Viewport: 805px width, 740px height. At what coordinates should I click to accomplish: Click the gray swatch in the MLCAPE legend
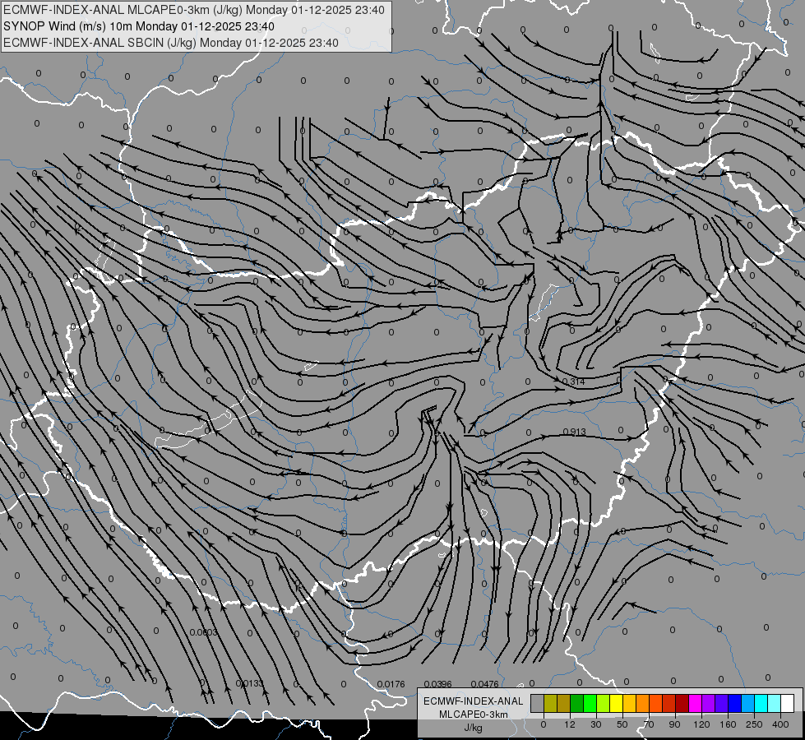[537, 704]
